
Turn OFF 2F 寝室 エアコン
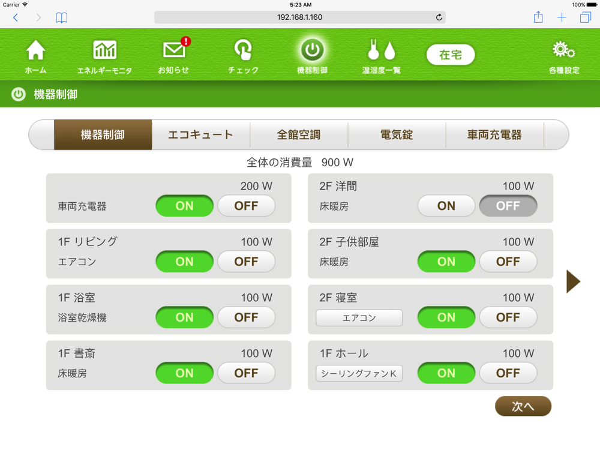point(508,317)
